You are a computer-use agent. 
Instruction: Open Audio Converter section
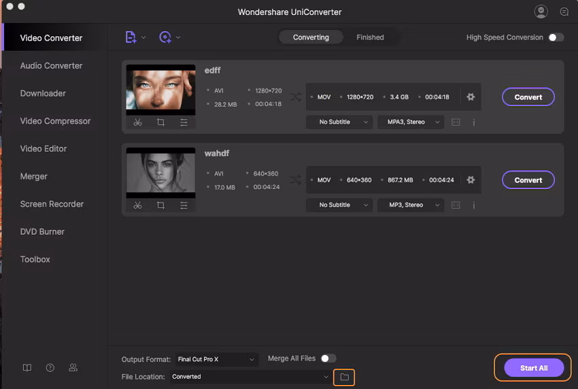coord(51,66)
